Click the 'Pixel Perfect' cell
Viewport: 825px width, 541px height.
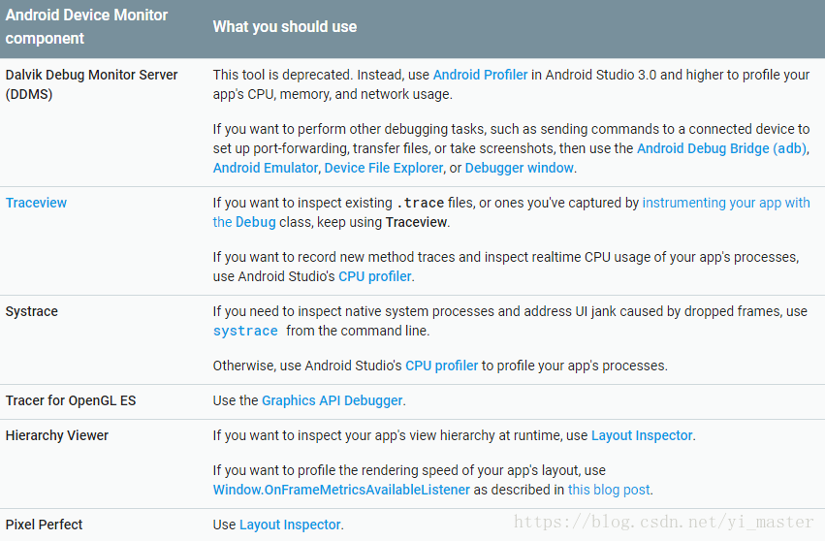44,525
